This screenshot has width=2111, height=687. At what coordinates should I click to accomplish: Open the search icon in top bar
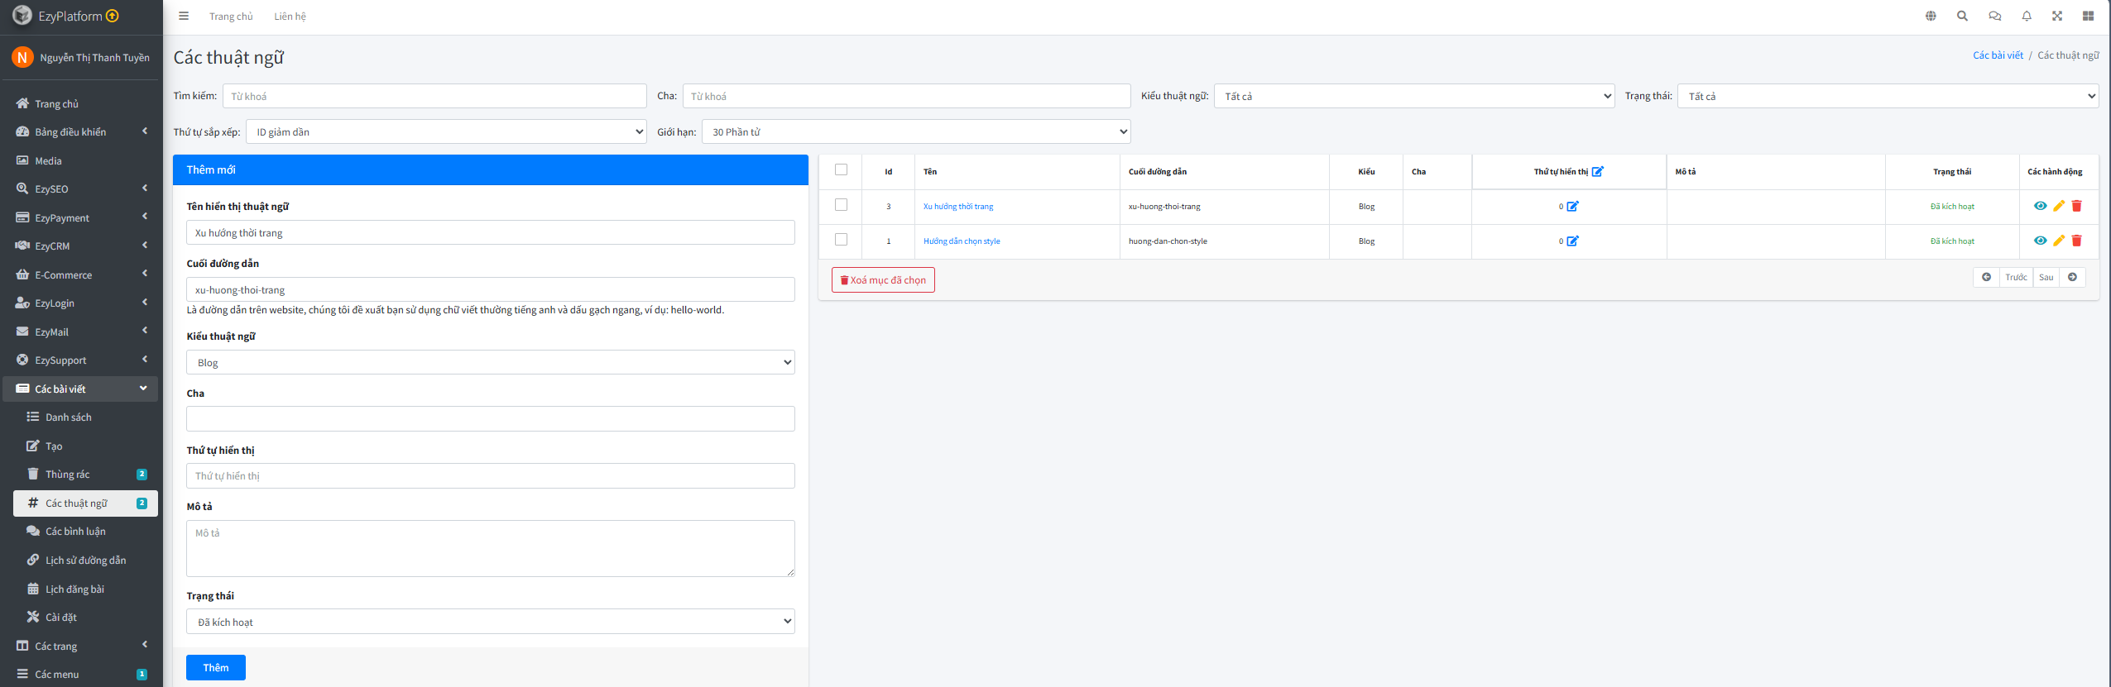pos(1962,16)
